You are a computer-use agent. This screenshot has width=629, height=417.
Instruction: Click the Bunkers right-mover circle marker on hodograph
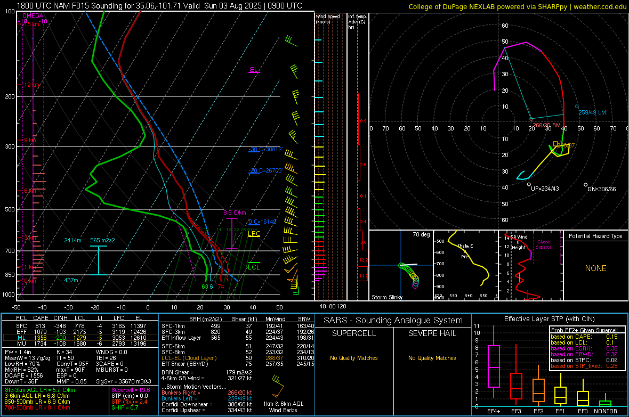531,119
